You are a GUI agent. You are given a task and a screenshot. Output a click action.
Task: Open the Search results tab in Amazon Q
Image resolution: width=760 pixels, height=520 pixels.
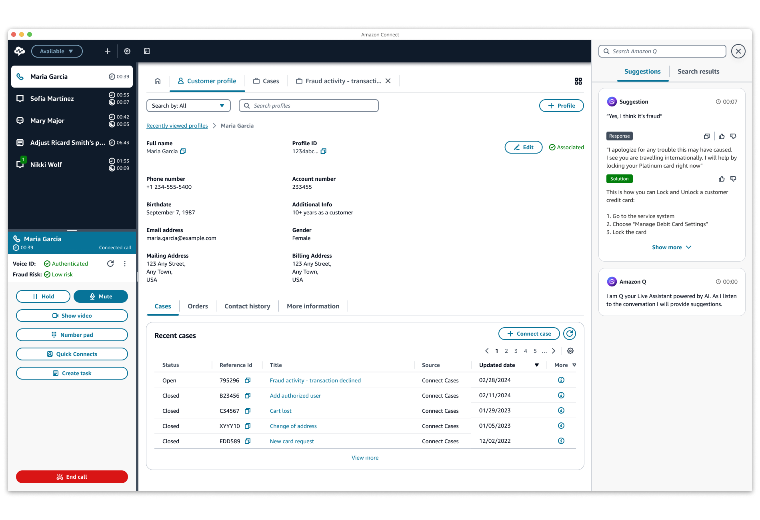pyautogui.click(x=698, y=71)
